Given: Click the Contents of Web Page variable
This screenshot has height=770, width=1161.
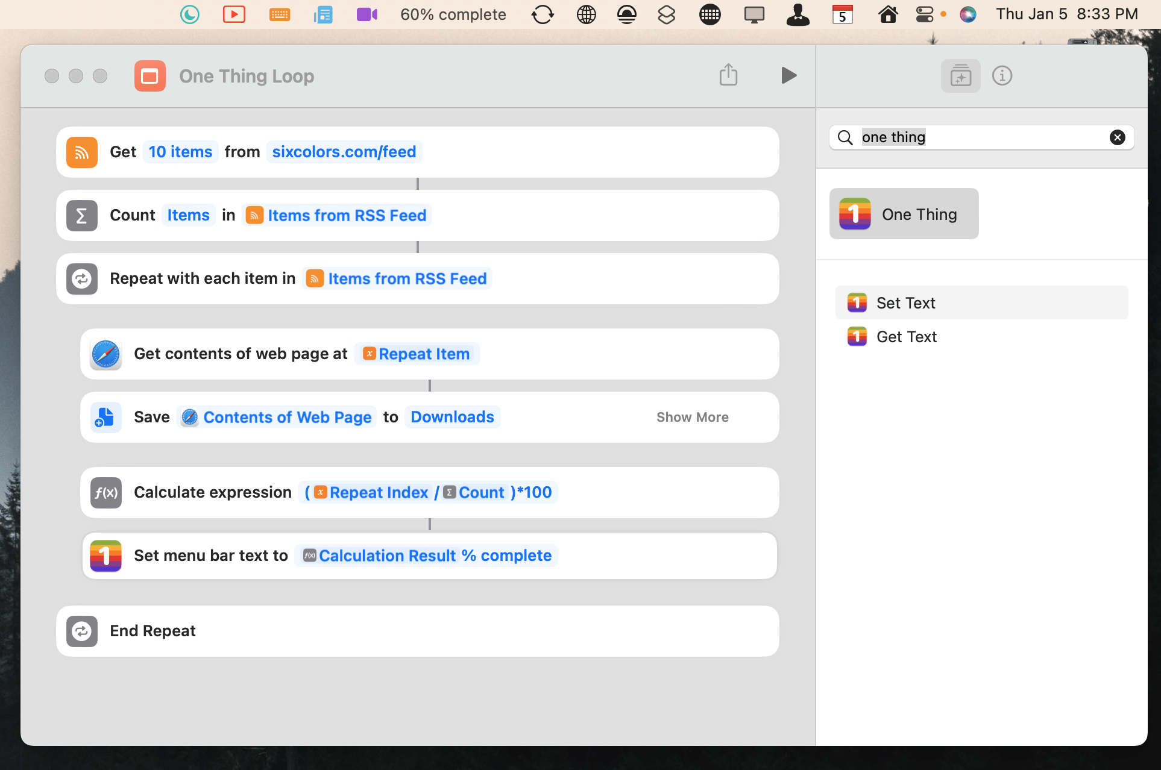Looking at the screenshot, I should 277,417.
